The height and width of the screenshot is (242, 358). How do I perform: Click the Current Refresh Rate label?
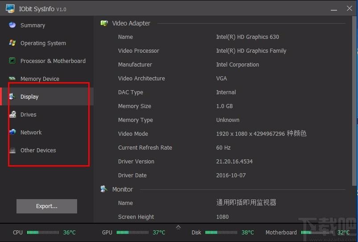coord(145,147)
